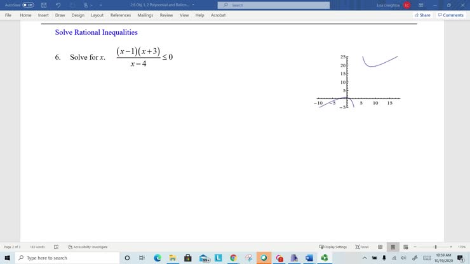Image resolution: width=470 pixels, height=264 pixels.
Task: Click the Undo arrow icon
Action: coord(58,5)
